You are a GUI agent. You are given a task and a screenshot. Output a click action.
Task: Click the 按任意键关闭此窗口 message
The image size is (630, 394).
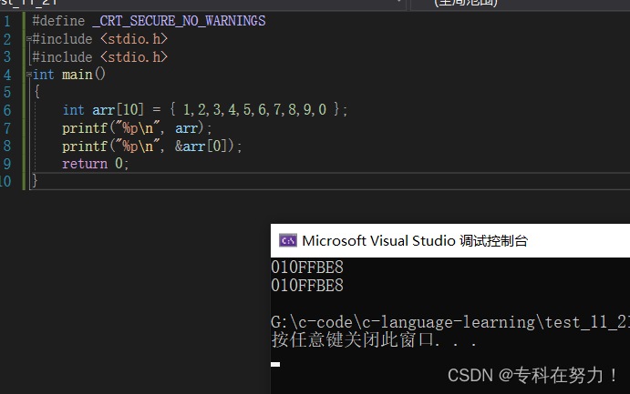tap(374, 340)
